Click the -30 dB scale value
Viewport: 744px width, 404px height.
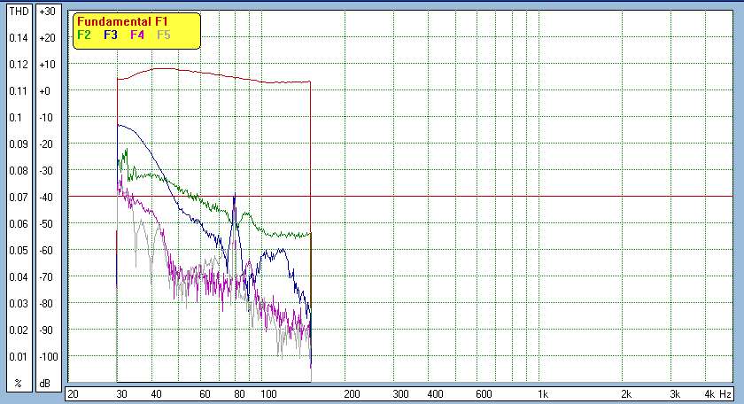[46, 171]
